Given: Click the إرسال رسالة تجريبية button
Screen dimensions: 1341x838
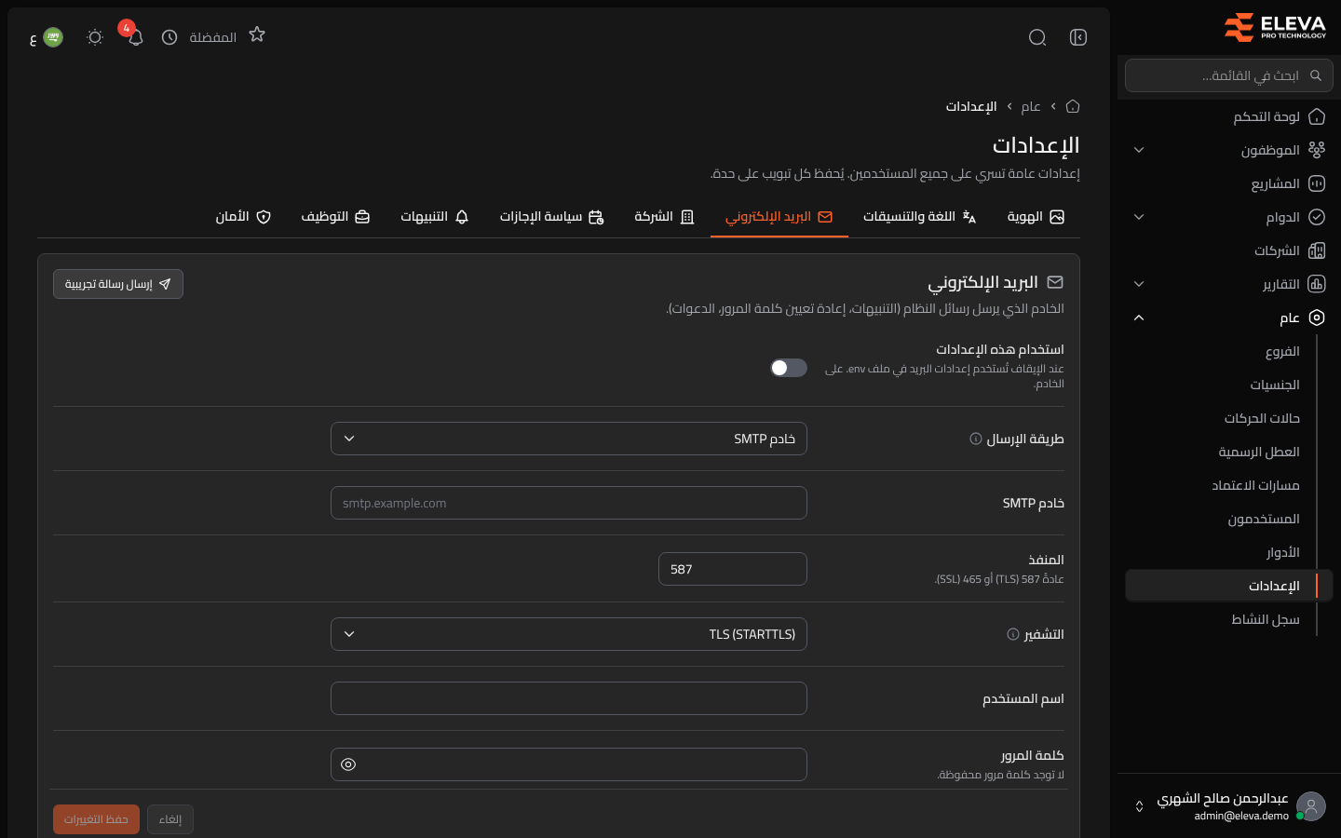Looking at the screenshot, I should pyautogui.click(x=118, y=284).
